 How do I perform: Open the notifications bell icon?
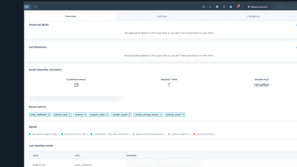[238, 7]
